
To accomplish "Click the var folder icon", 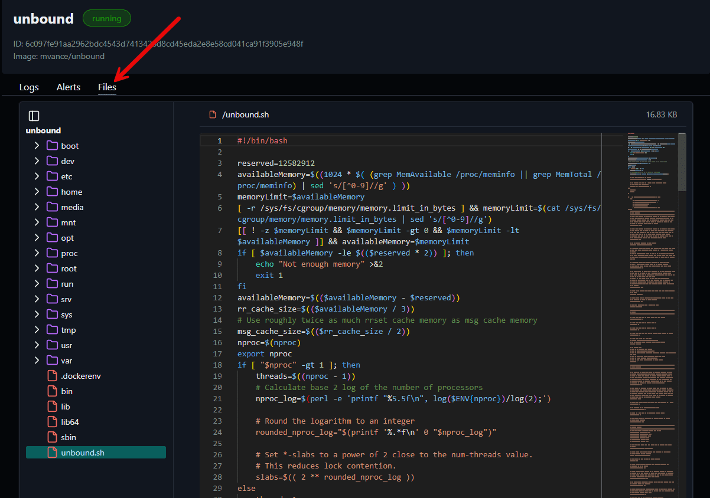I will click(x=51, y=360).
